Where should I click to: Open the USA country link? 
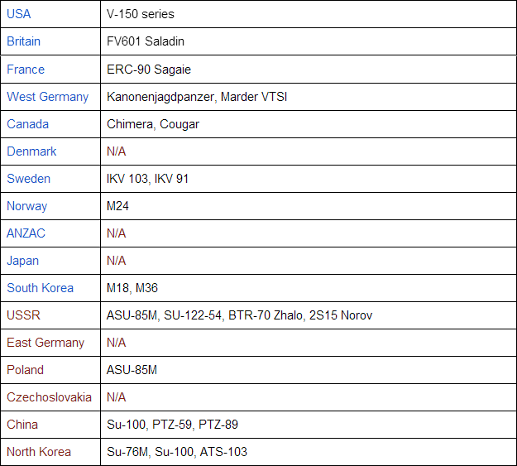[x=19, y=14]
